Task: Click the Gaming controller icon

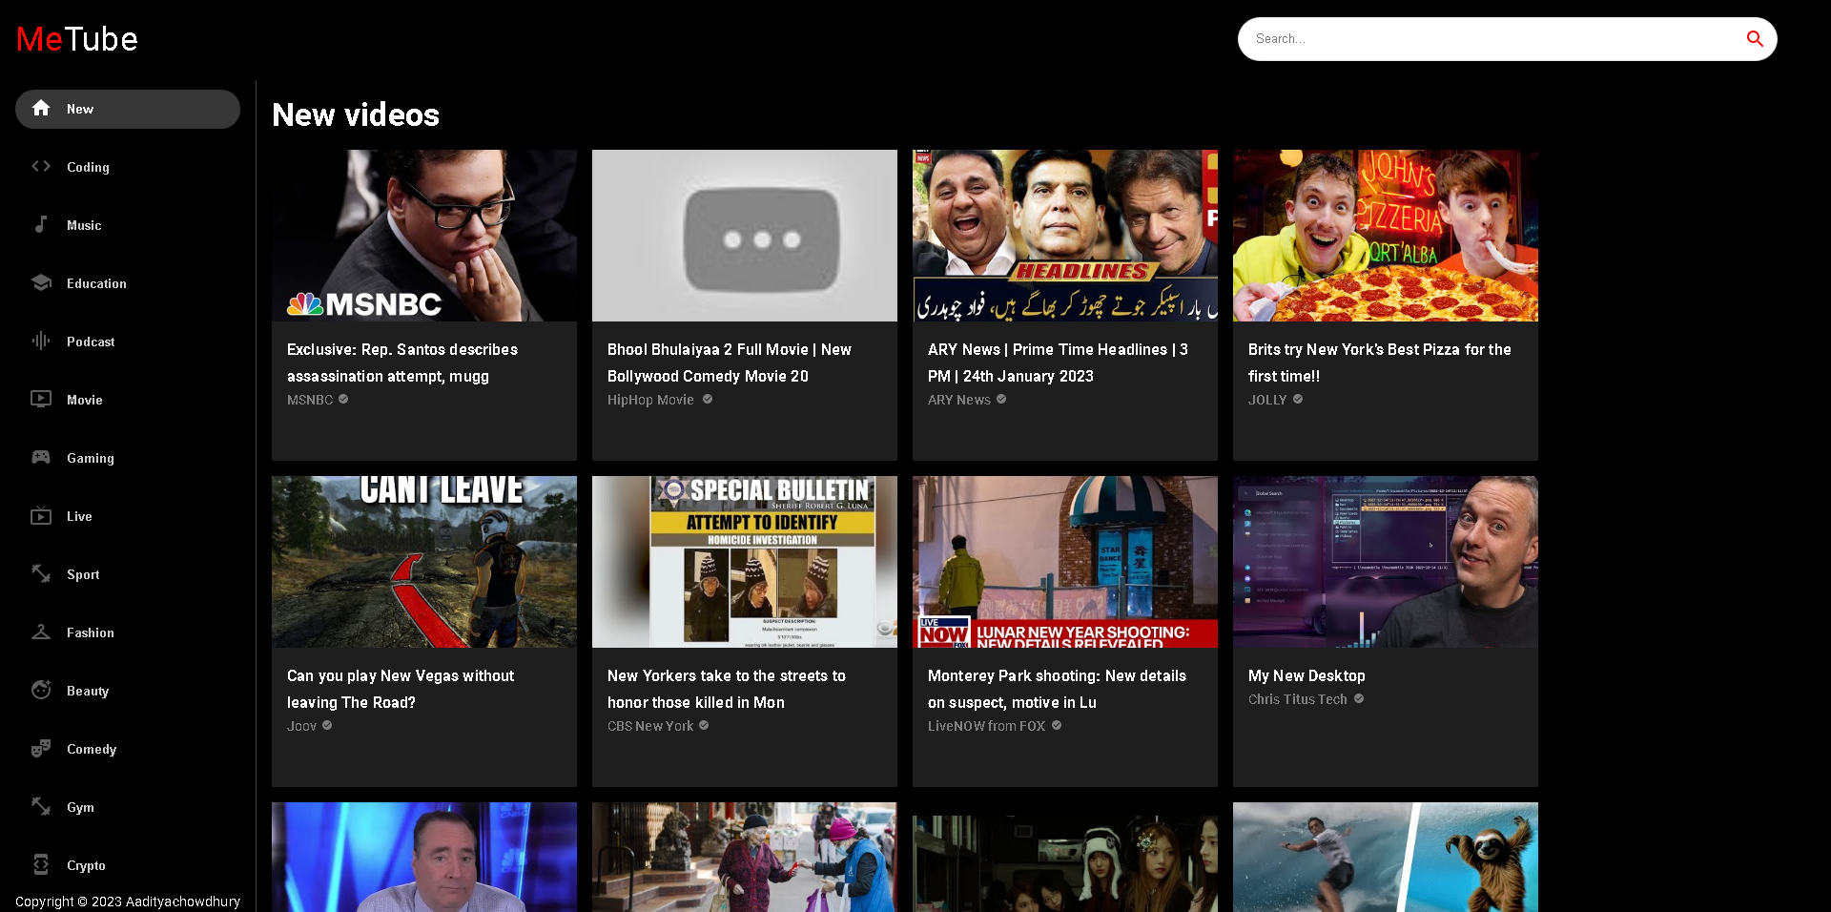Action: point(41,457)
